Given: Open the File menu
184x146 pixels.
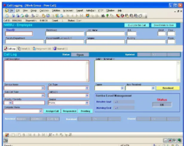Looking at the screenshot, I should [11, 11].
